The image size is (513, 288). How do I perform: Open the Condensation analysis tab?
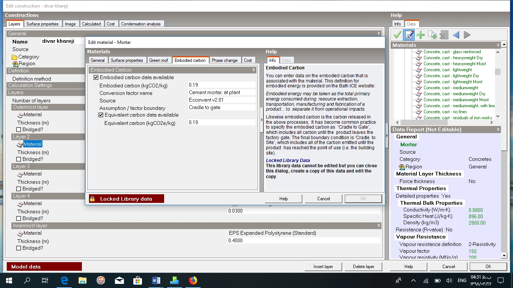pos(141,24)
